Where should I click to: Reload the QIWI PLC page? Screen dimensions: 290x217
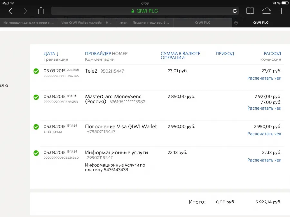coord(235,11)
